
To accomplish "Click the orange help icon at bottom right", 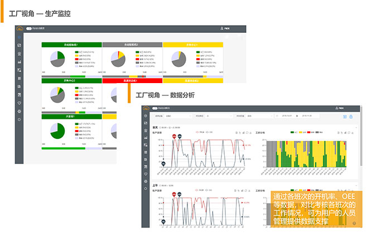I will pos(354,223).
